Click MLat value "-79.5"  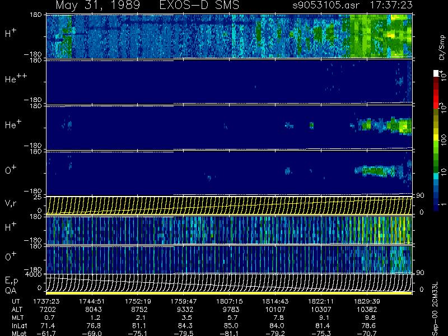(x=184, y=333)
